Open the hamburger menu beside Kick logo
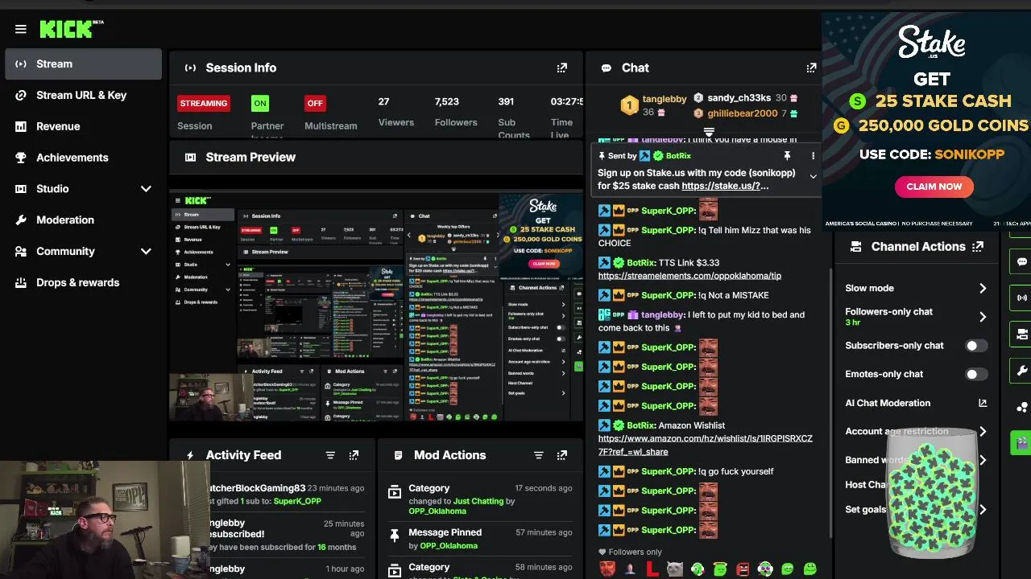 (x=21, y=29)
